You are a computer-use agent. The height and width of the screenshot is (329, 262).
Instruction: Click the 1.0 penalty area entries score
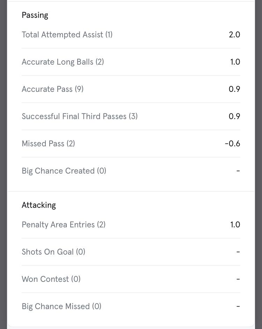(235, 225)
